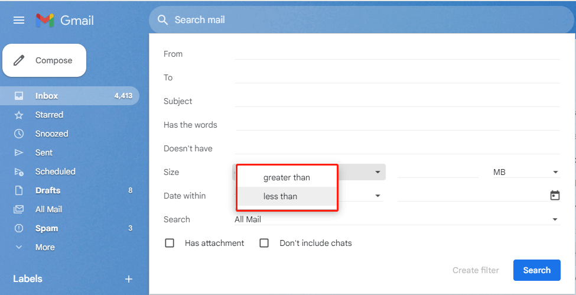
Task: Open the Search All Mail dropdown
Action: click(396, 219)
